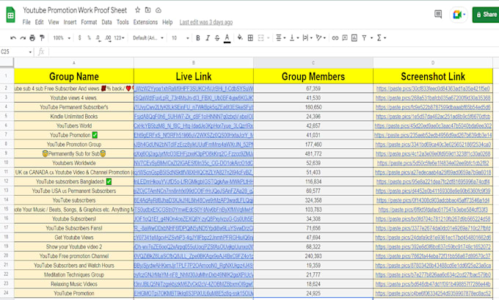
Task: Open fill color picker
Action: 240,38
